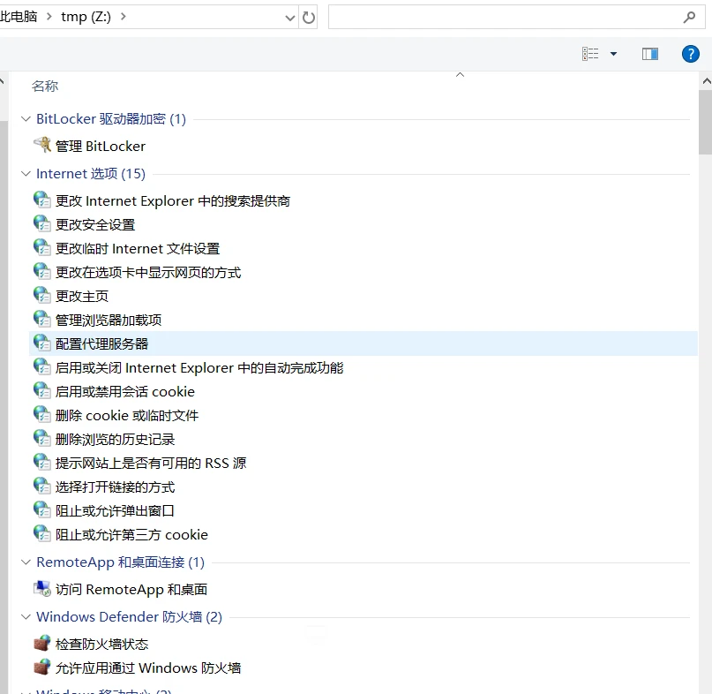Click the RemoteApp 和桌面连接 (1) group title
The height and width of the screenshot is (694, 712).
(120, 562)
